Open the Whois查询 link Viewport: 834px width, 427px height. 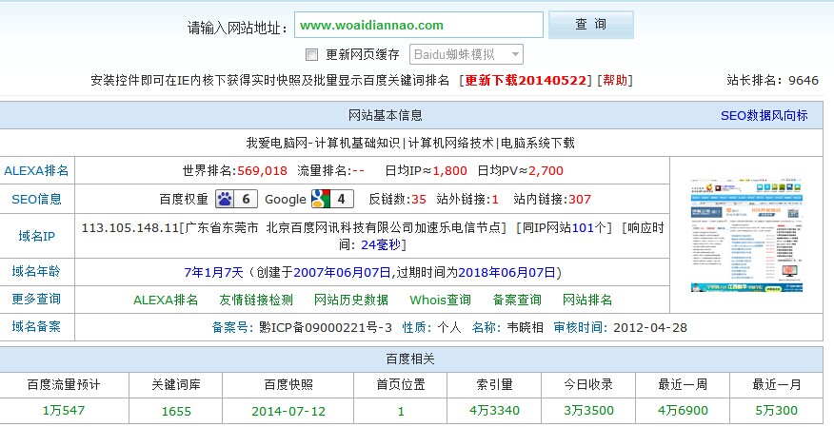pyautogui.click(x=440, y=301)
